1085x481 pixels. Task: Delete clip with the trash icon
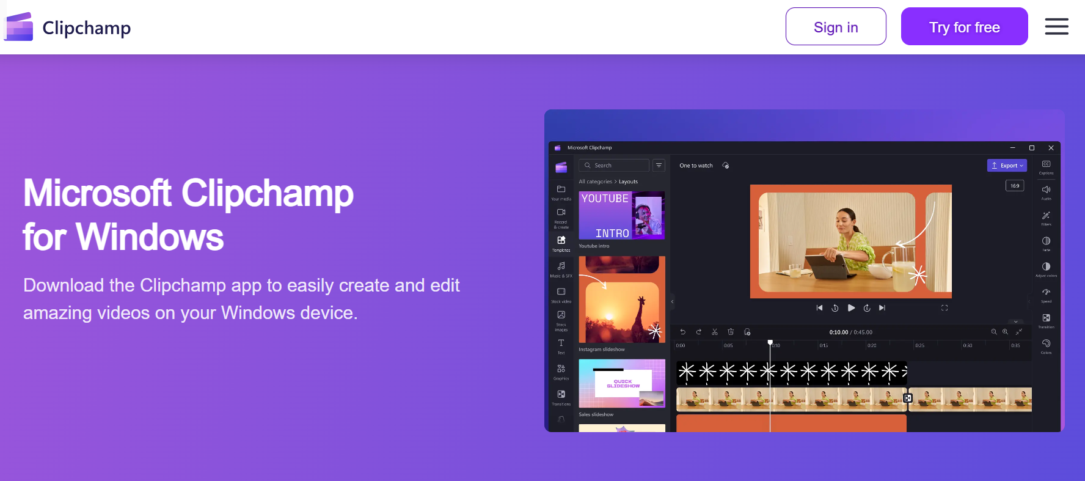731,332
